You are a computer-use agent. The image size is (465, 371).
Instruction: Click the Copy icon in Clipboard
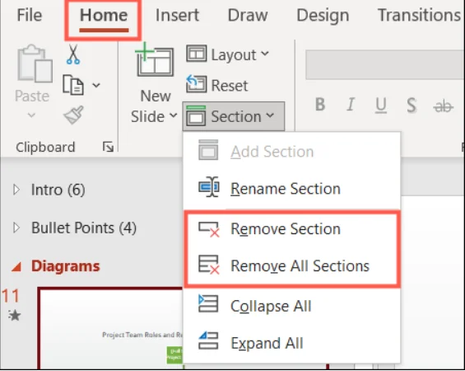pos(73,85)
